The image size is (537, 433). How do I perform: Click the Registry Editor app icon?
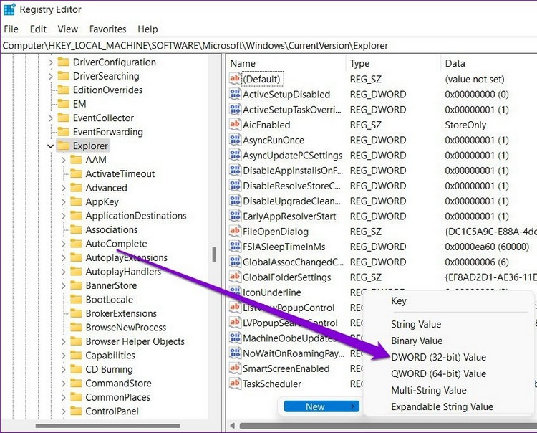pyautogui.click(x=9, y=9)
